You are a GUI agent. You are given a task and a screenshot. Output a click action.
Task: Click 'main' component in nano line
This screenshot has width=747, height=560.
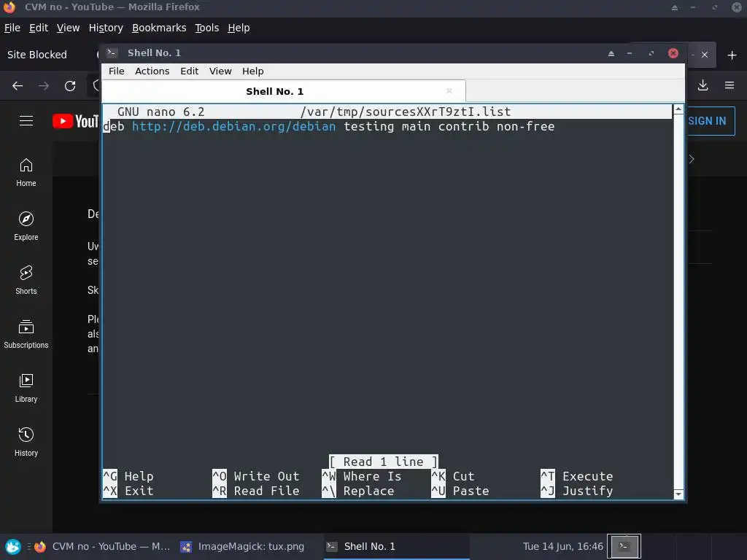click(416, 126)
